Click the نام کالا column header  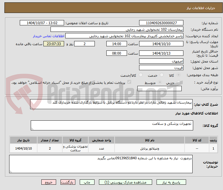pyautogui.click(x=150, y=140)
